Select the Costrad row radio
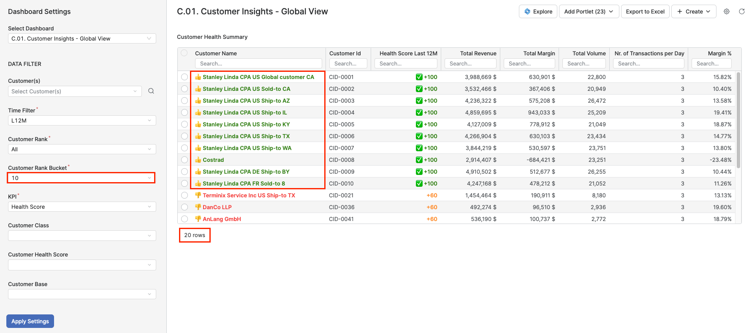Screen dimensions: 749x333 tap(185, 160)
